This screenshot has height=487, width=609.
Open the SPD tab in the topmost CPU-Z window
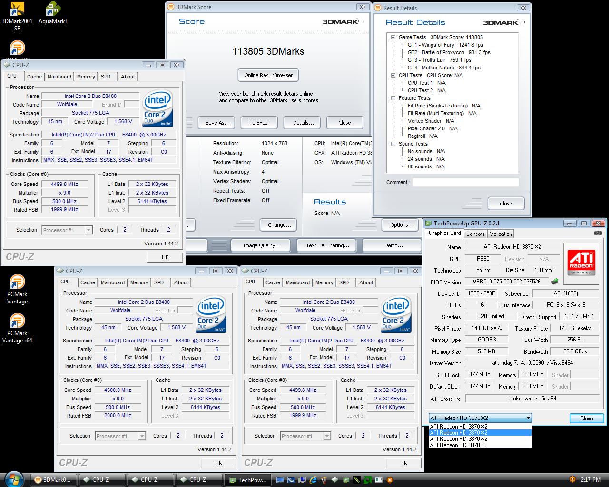point(106,77)
